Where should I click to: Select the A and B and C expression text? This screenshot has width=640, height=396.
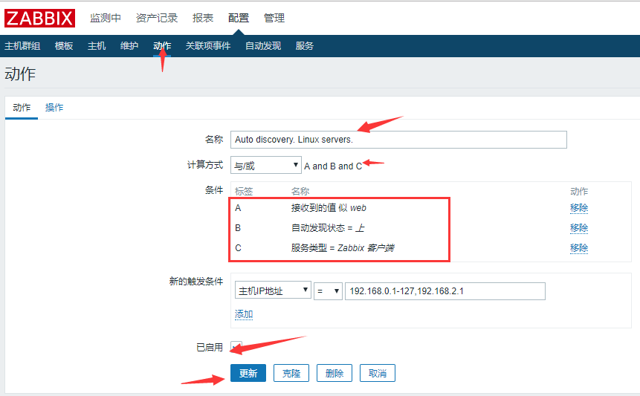pyautogui.click(x=333, y=166)
